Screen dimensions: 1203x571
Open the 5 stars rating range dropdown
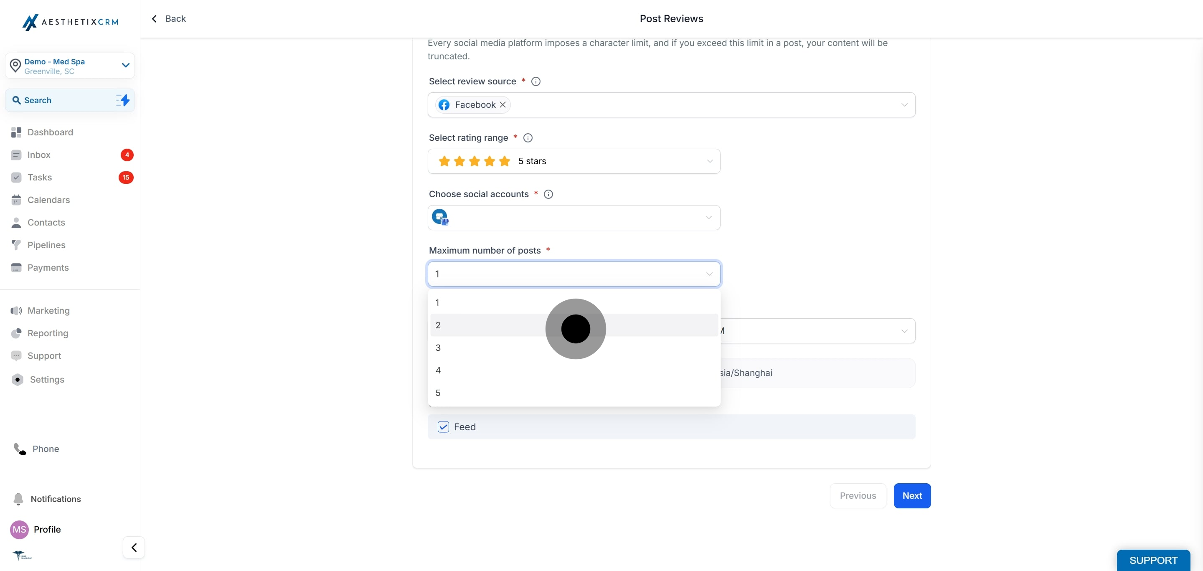(x=574, y=161)
